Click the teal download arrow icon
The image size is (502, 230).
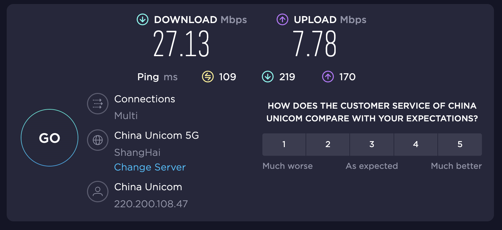pos(142,20)
